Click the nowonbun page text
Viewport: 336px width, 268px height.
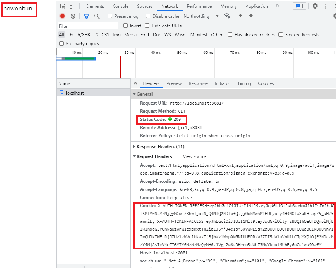click(17, 9)
